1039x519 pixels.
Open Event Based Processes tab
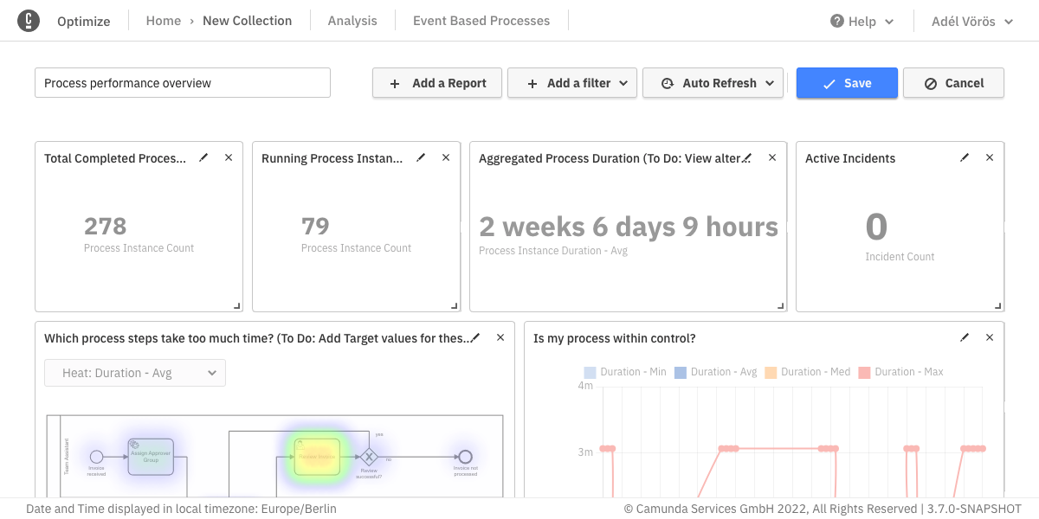coord(481,21)
